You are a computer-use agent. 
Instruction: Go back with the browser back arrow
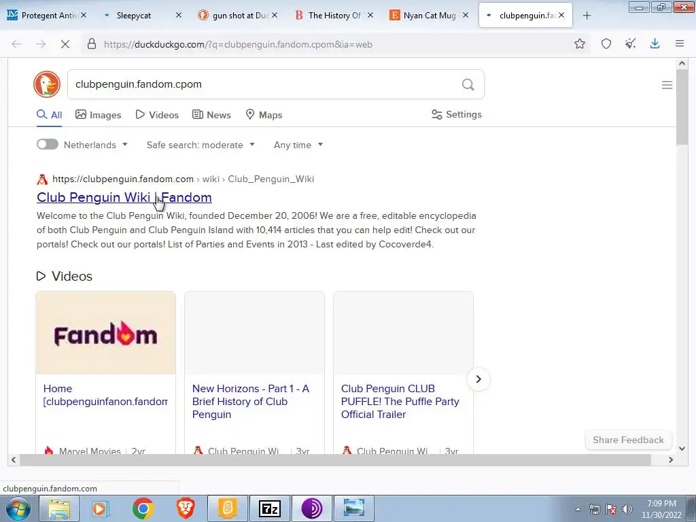[x=16, y=44]
